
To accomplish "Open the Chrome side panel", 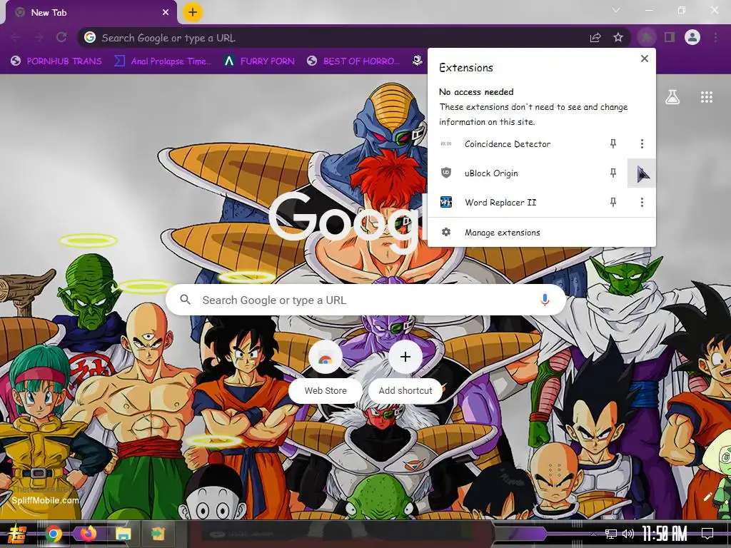I will click(670, 37).
